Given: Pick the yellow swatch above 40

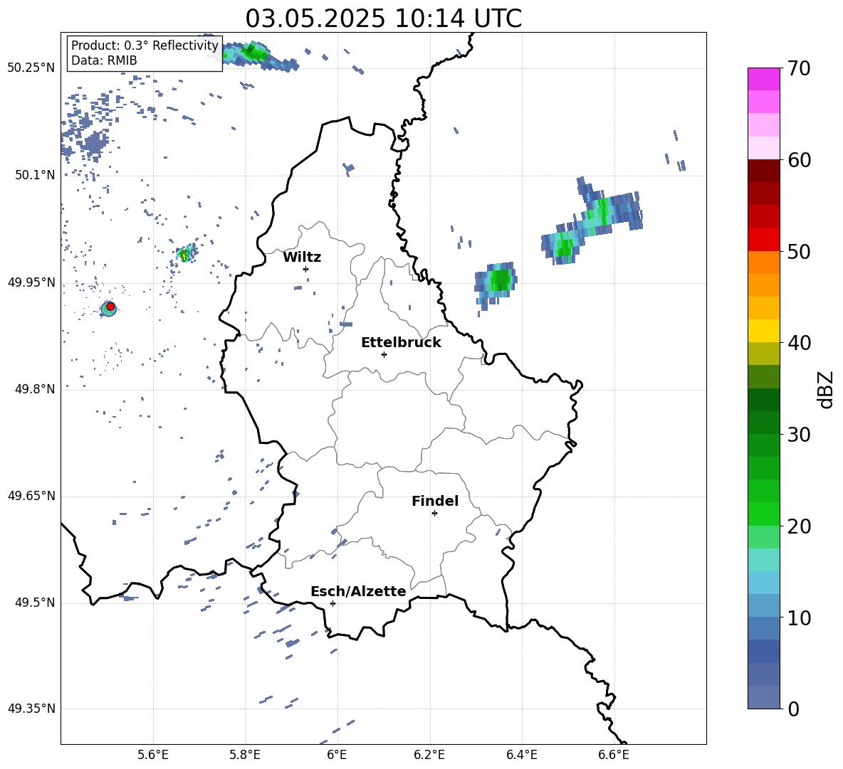Looking at the screenshot, I should 763,331.
